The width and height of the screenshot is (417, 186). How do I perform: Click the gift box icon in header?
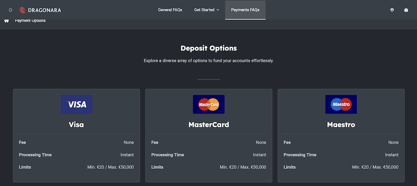pyautogui.click(x=406, y=10)
